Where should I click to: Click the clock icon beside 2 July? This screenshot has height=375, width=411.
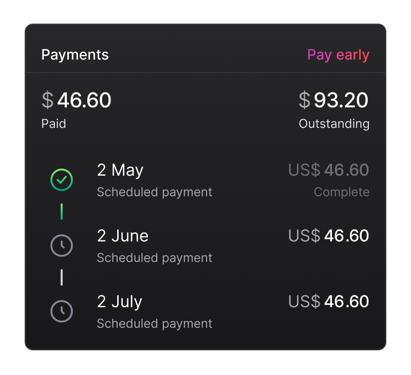pos(62,311)
